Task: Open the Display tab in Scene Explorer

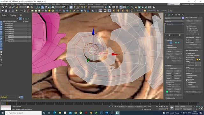Action: (13, 15)
